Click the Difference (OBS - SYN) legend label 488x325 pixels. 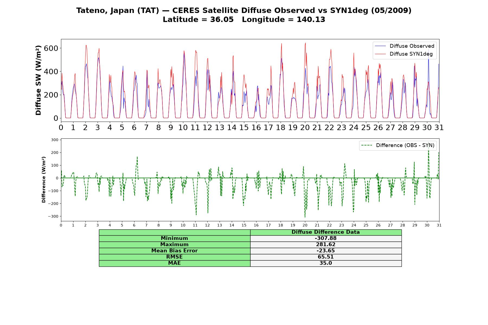click(x=405, y=145)
